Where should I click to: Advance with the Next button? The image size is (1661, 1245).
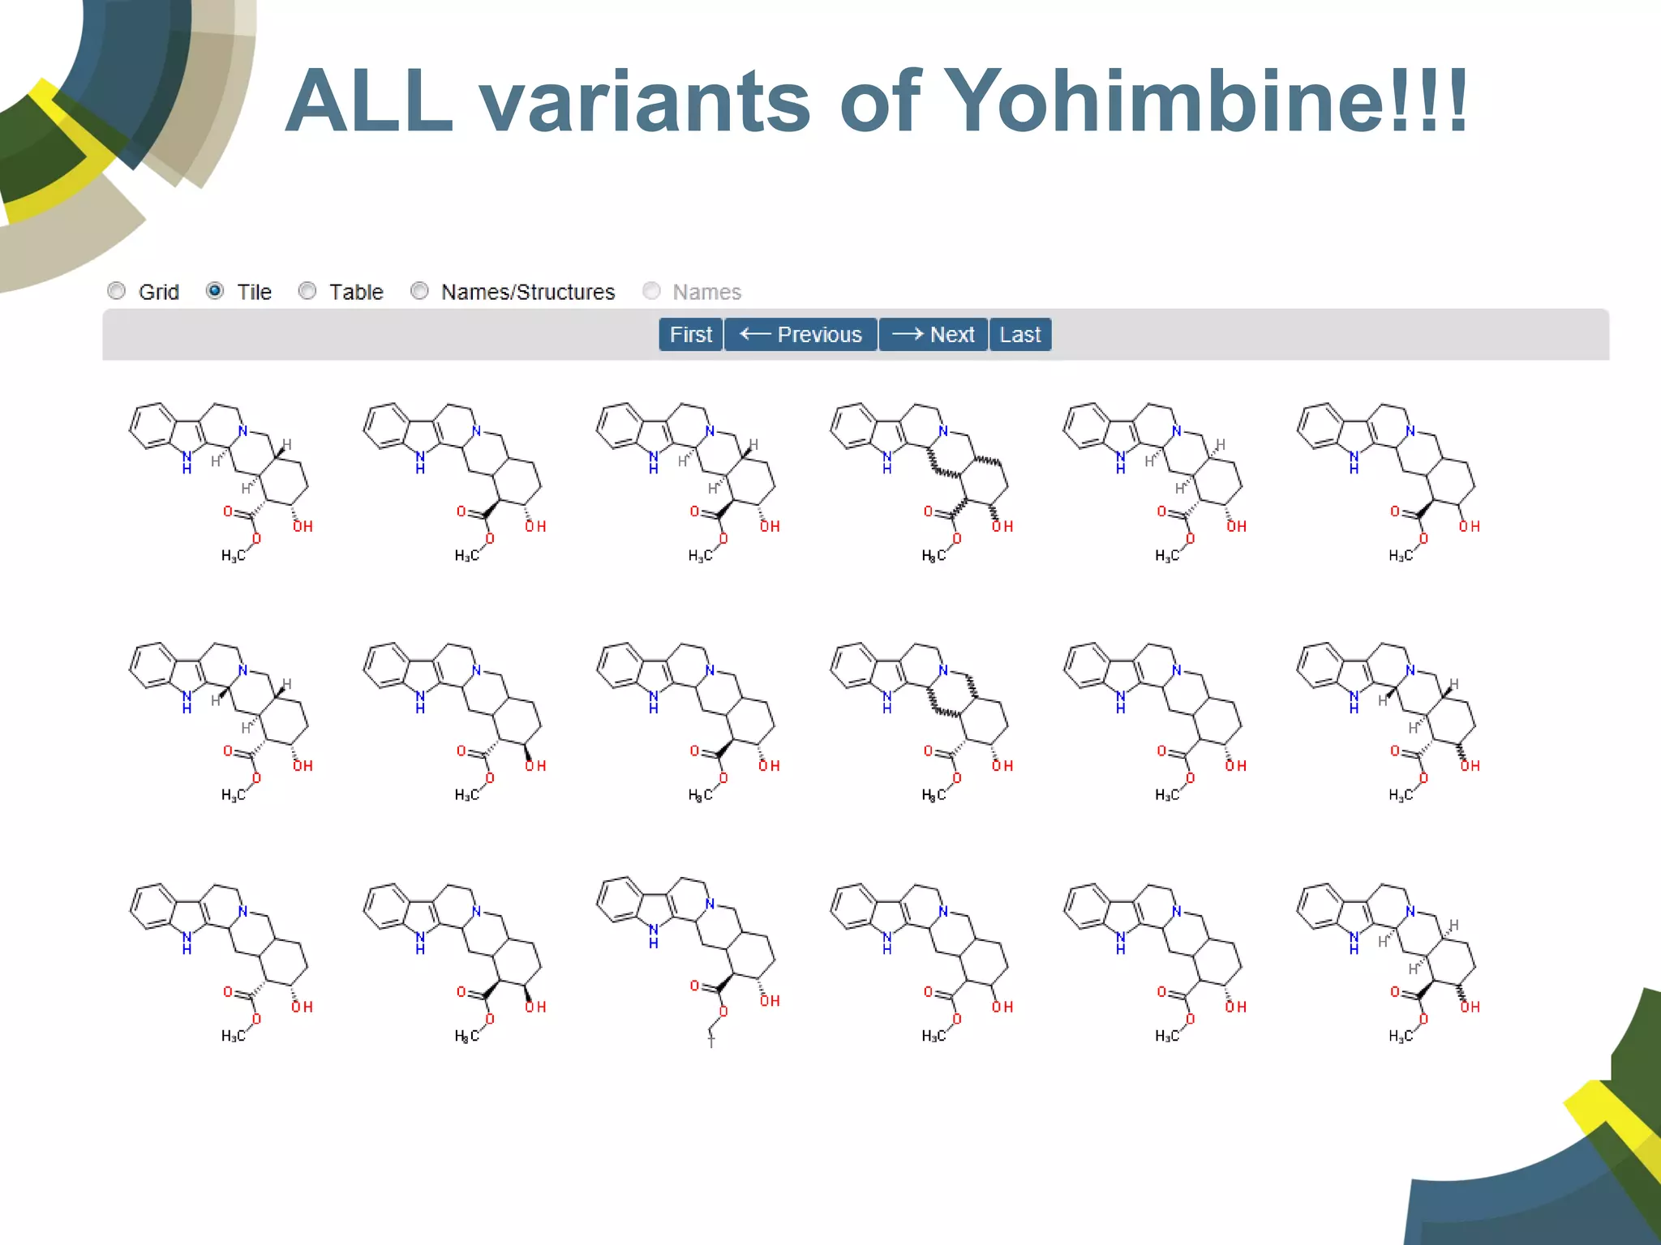tap(934, 335)
